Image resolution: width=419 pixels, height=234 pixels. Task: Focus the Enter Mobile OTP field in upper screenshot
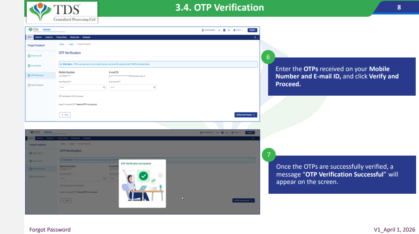point(80,87)
